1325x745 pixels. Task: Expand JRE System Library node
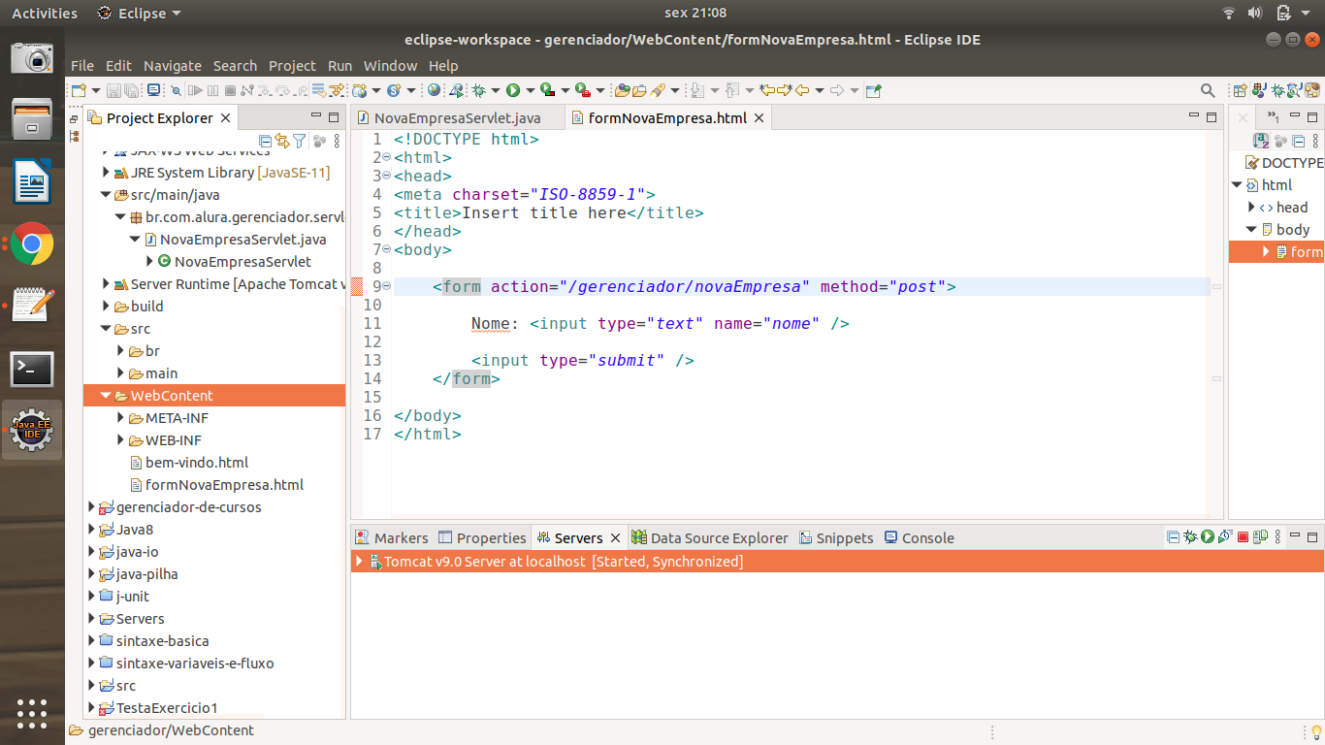coord(107,173)
